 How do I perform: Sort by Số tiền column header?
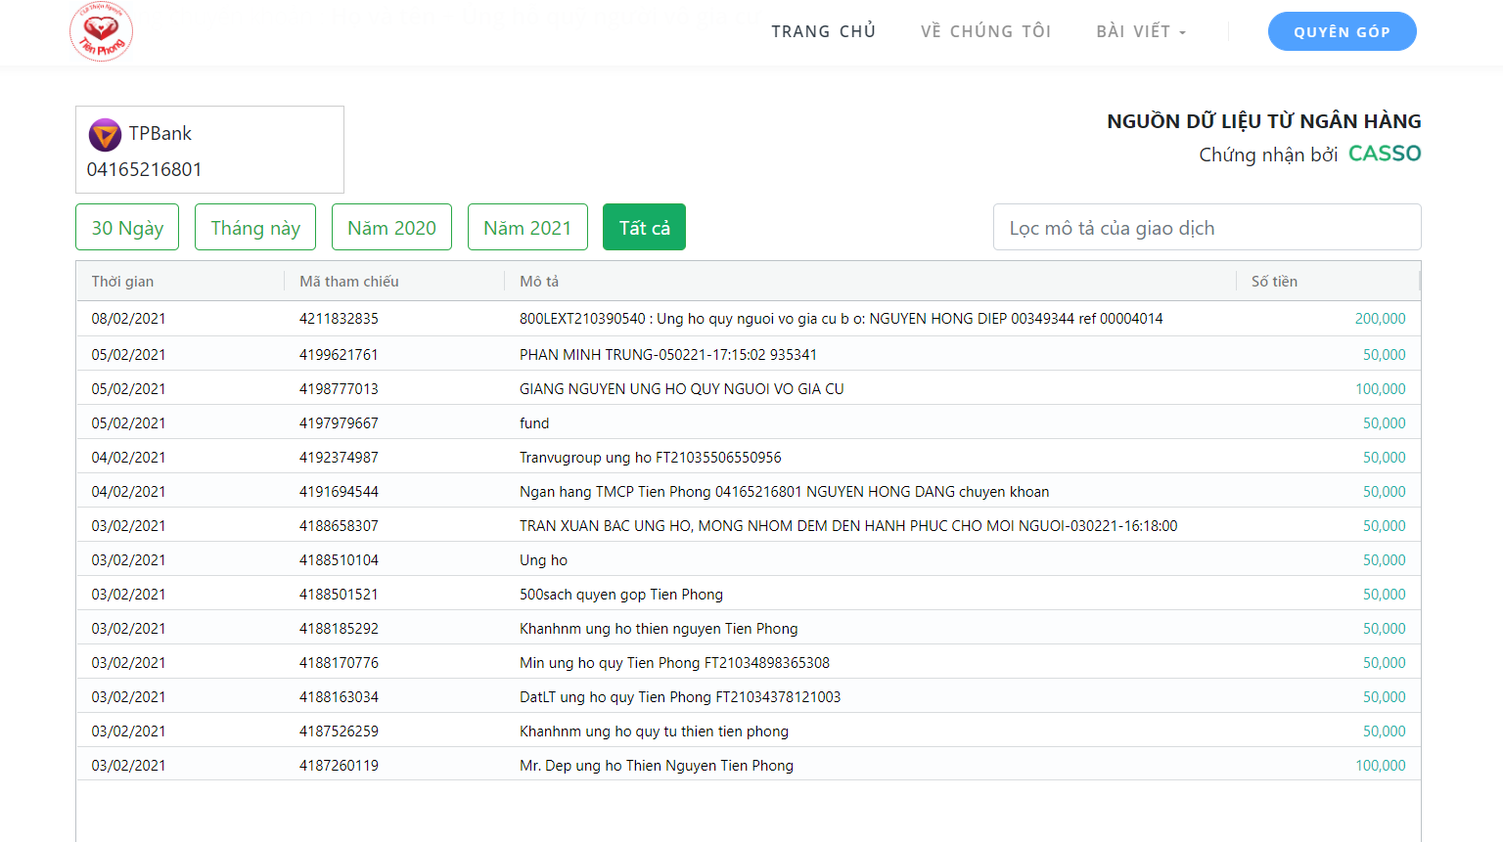(1274, 282)
